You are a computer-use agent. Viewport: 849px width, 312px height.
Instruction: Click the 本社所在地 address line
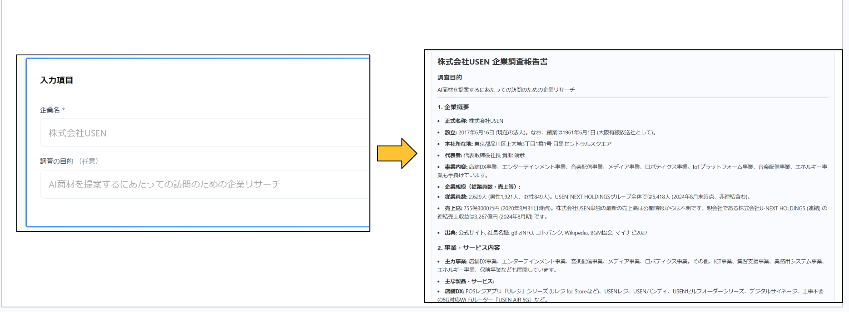[x=528, y=144]
